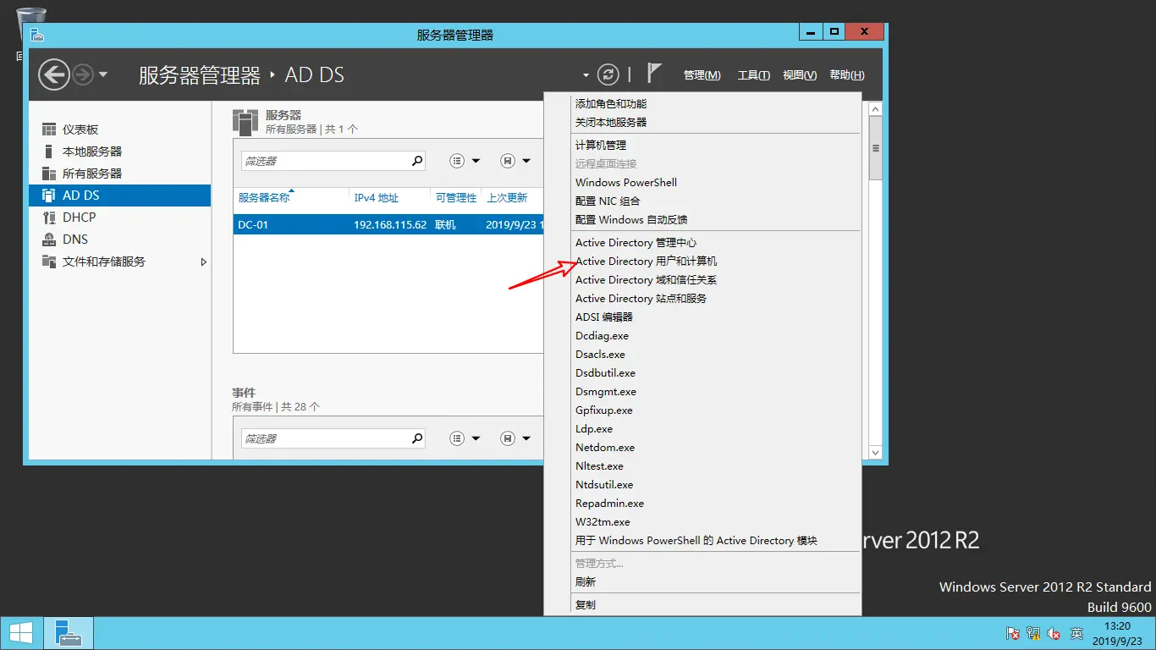Sort by IPv4 地址 column header
This screenshot has width=1156, height=650.
coord(377,198)
